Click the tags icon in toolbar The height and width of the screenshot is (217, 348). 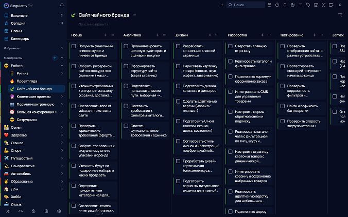pyautogui.click(x=308, y=5)
